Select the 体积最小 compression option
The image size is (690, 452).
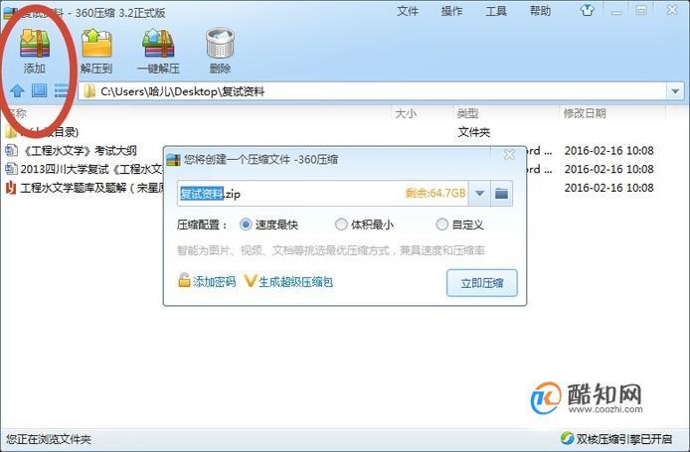(341, 225)
